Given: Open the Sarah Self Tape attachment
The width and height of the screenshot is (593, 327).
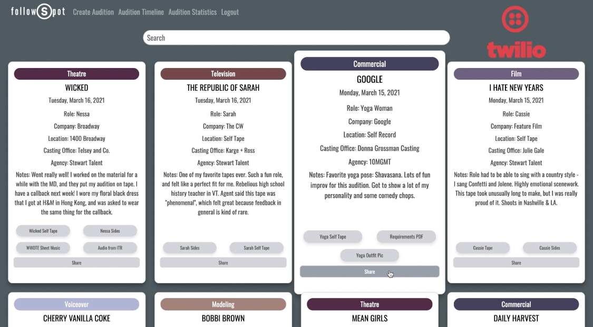Looking at the screenshot, I should pos(256,248).
